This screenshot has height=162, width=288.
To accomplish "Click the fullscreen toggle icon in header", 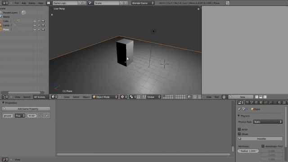I will 228,3.
